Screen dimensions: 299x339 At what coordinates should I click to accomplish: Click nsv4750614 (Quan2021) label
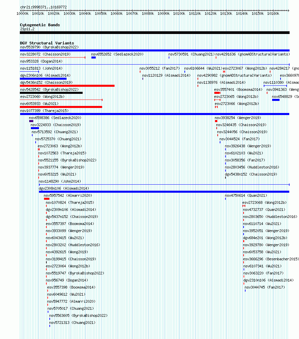coord(246,195)
